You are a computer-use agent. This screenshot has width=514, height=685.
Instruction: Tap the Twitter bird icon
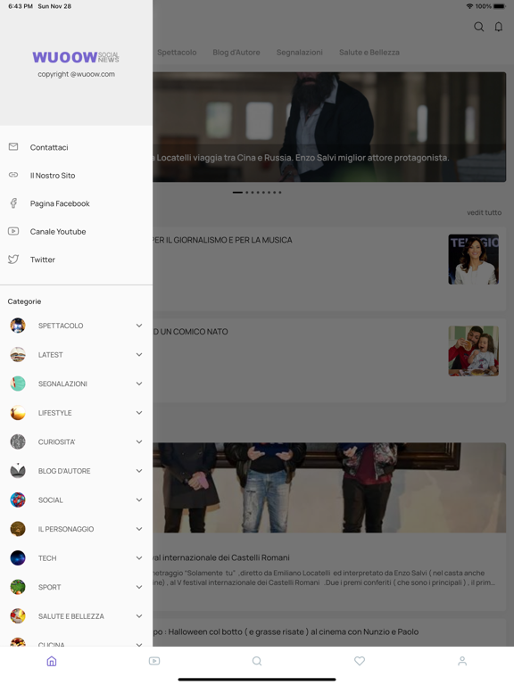(13, 259)
